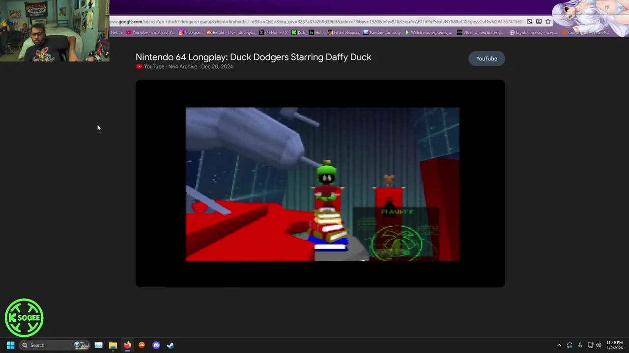
Task: Click the Dec 20, 2024 date text
Action: click(217, 67)
